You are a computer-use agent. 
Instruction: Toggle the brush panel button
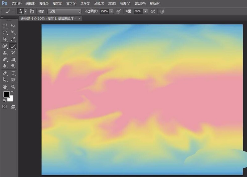(32, 11)
